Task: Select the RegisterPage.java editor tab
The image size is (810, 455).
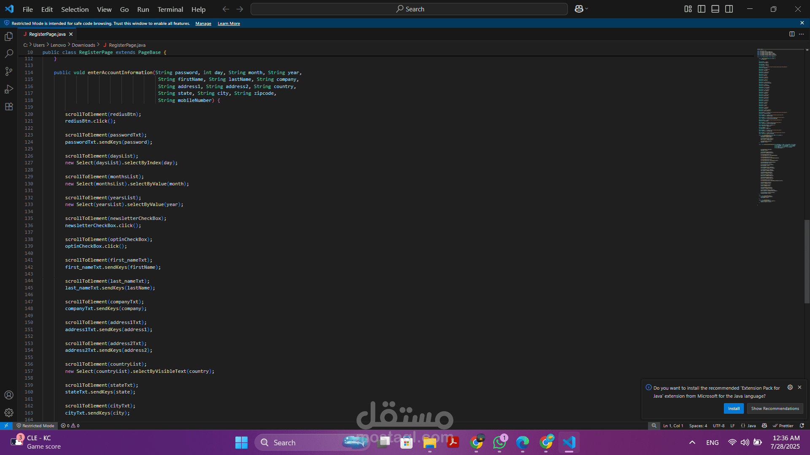Action: tap(47, 34)
